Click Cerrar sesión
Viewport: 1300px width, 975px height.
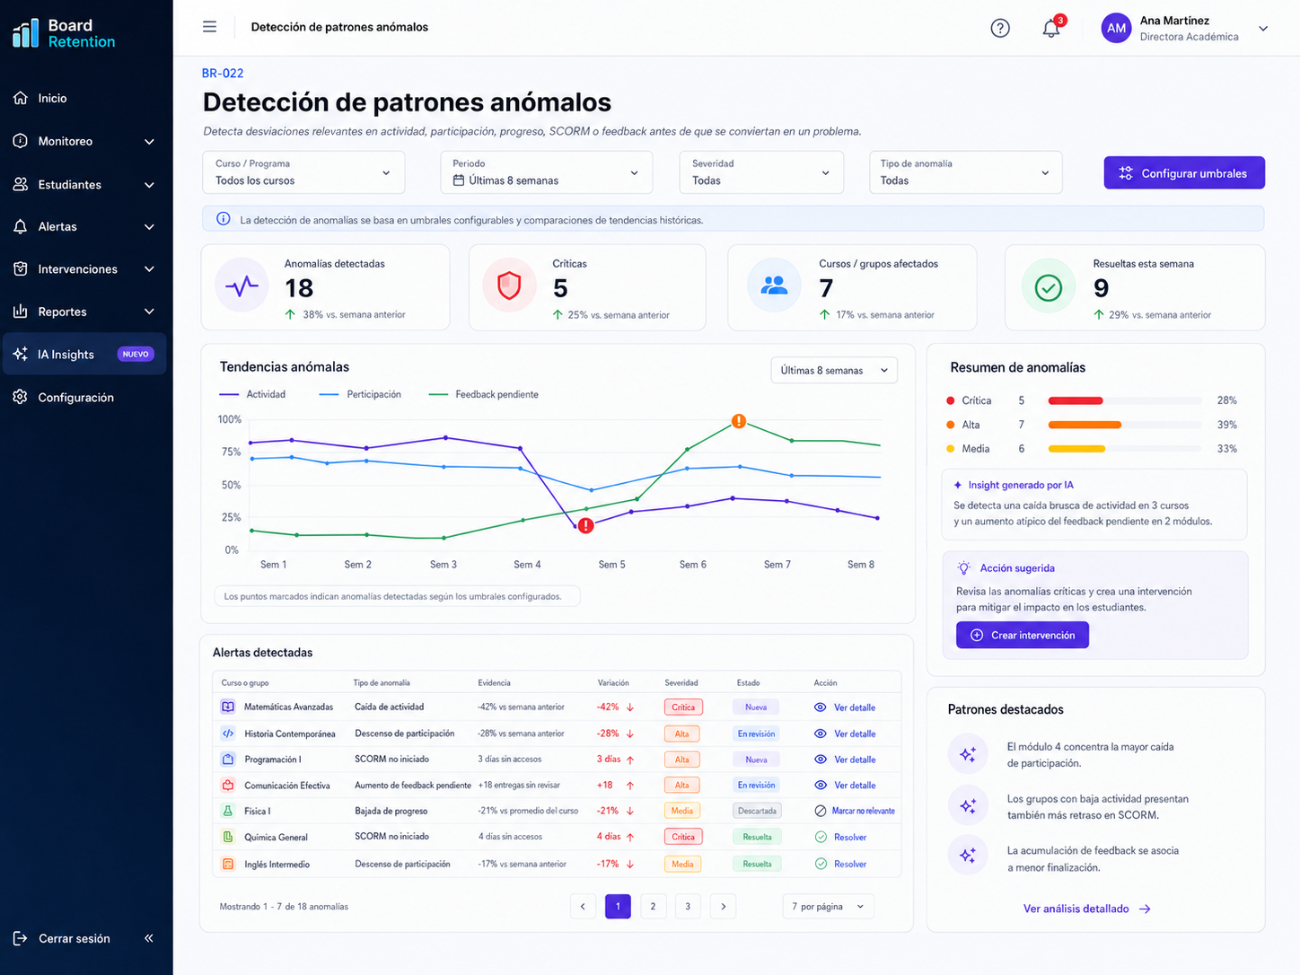click(x=62, y=938)
